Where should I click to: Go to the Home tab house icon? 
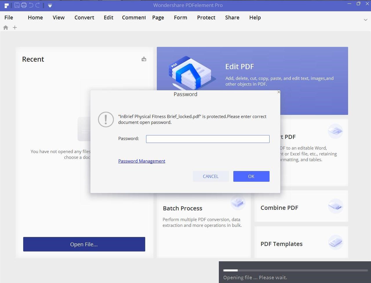[6, 27]
